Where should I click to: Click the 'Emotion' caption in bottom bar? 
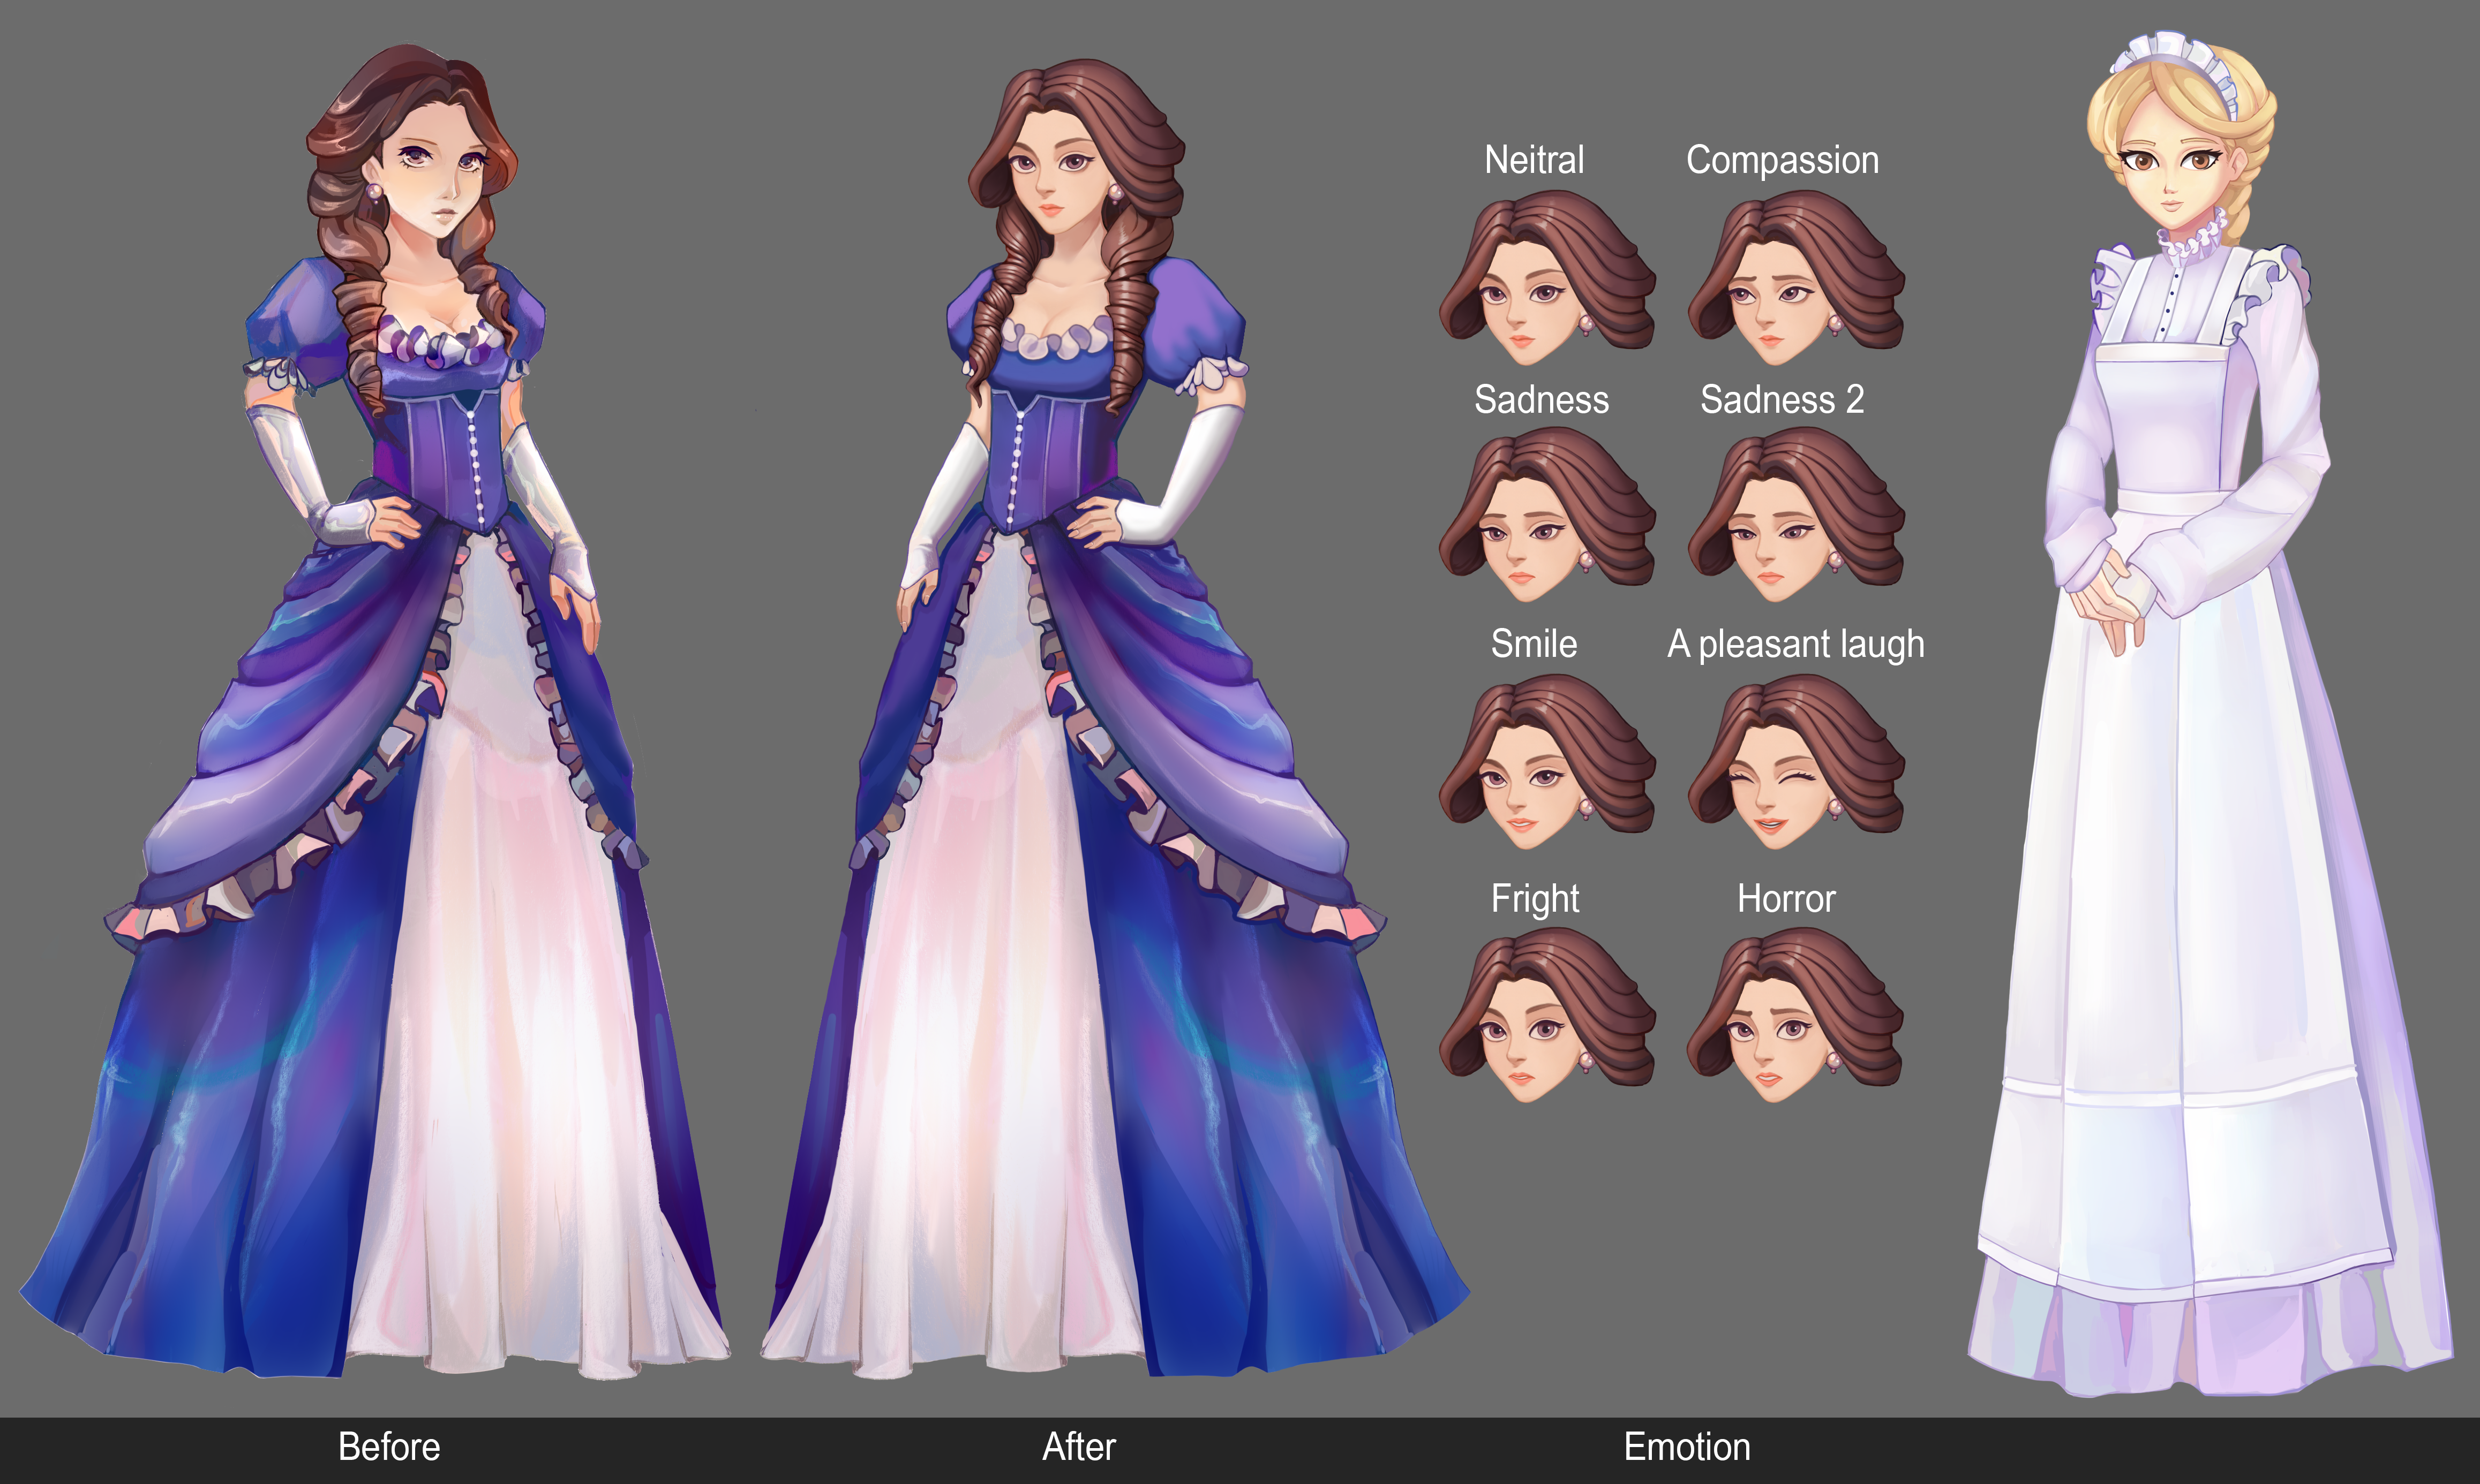1687,1447
